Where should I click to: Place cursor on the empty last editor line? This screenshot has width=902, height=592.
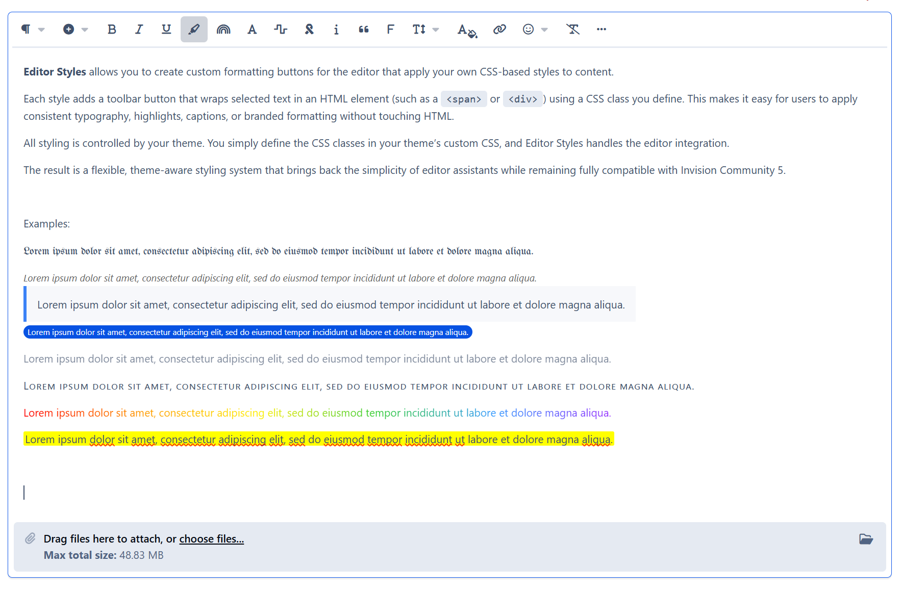[x=449, y=493]
